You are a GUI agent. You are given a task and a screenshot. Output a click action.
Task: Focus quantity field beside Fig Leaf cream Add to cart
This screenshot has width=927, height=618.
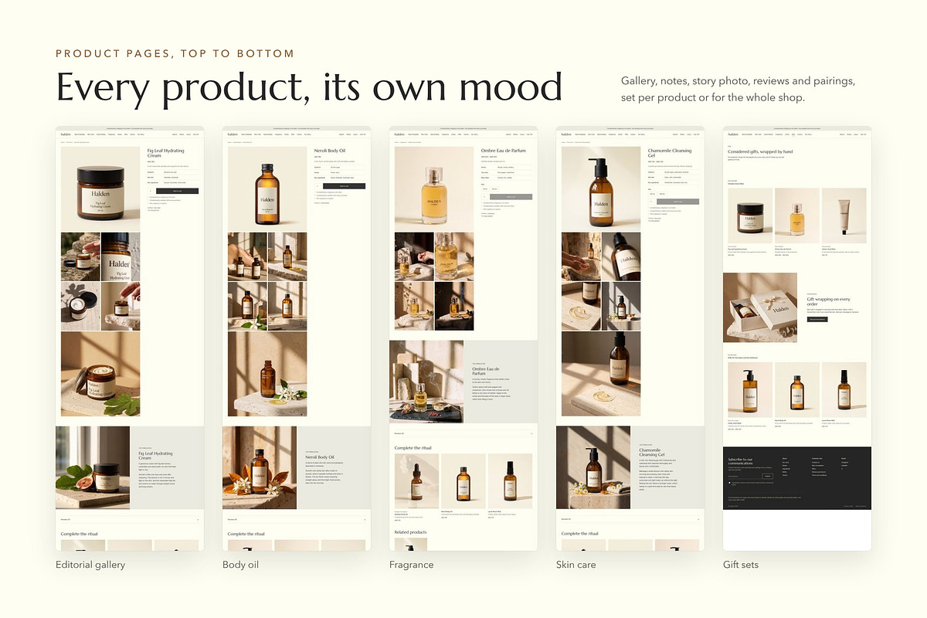151,190
